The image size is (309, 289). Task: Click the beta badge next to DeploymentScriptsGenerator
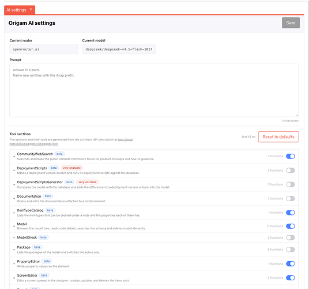coord(69,182)
